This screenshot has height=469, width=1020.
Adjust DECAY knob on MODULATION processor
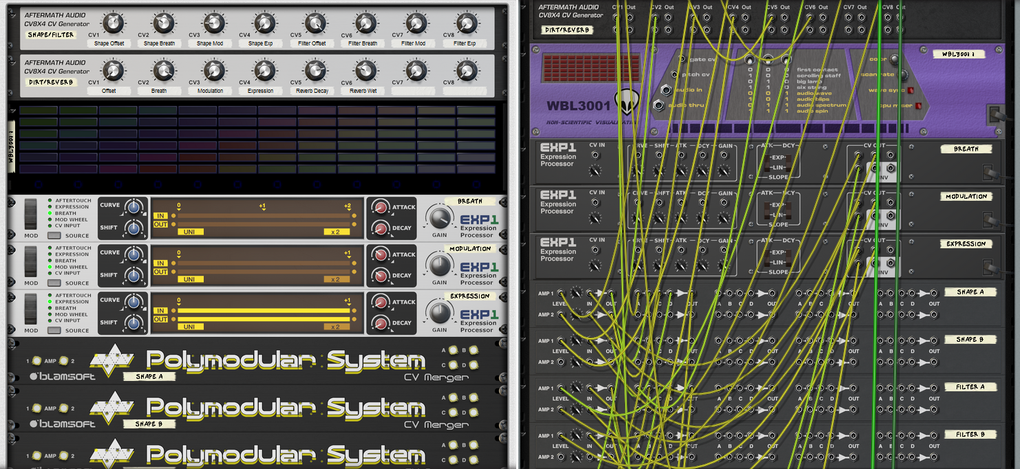click(381, 275)
